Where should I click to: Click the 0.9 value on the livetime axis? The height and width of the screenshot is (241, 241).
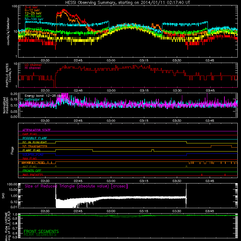15,219
